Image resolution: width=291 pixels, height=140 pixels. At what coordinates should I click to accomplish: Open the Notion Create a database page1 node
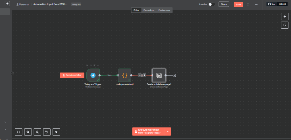click(159, 75)
